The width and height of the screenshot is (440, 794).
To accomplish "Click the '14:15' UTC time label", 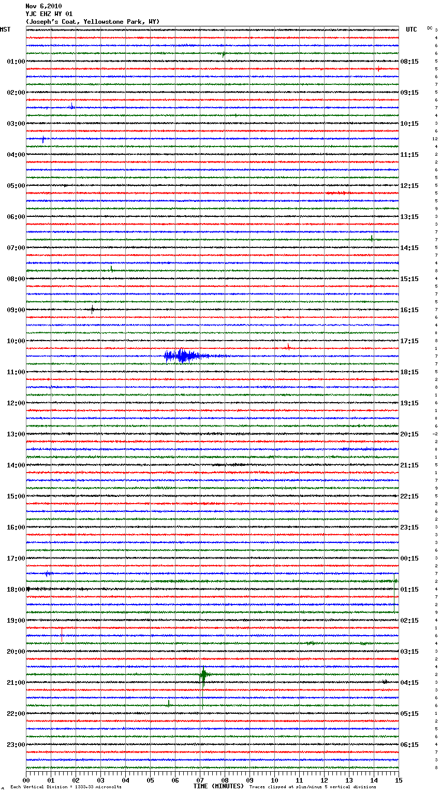I will pos(409,248).
